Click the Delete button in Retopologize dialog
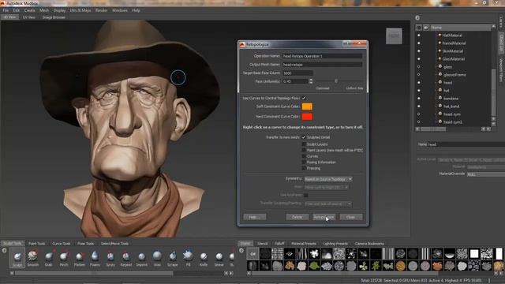Image resolution: width=505 pixels, height=284 pixels. pyautogui.click(x=297, y=217)
